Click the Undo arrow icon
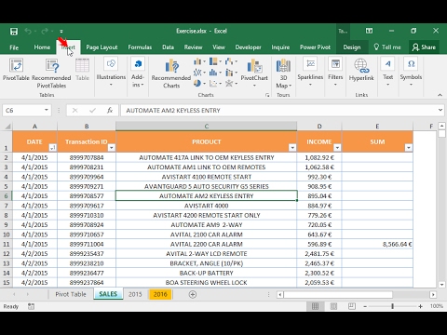 [28, 31]
